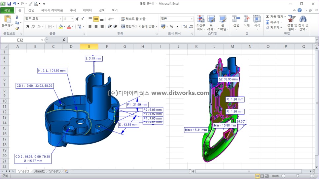Switch to 데이터 data tab
Image resolution: width=319 pixels, height=179 pixels.
click(x=88, y=10)
